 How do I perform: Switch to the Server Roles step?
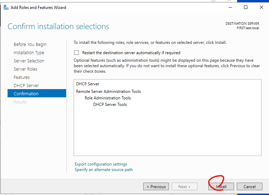(x=25, y=69)
